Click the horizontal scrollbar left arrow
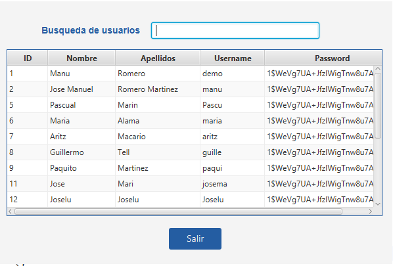The height and width of the screenshot is (266, 393). coord(10,211)
